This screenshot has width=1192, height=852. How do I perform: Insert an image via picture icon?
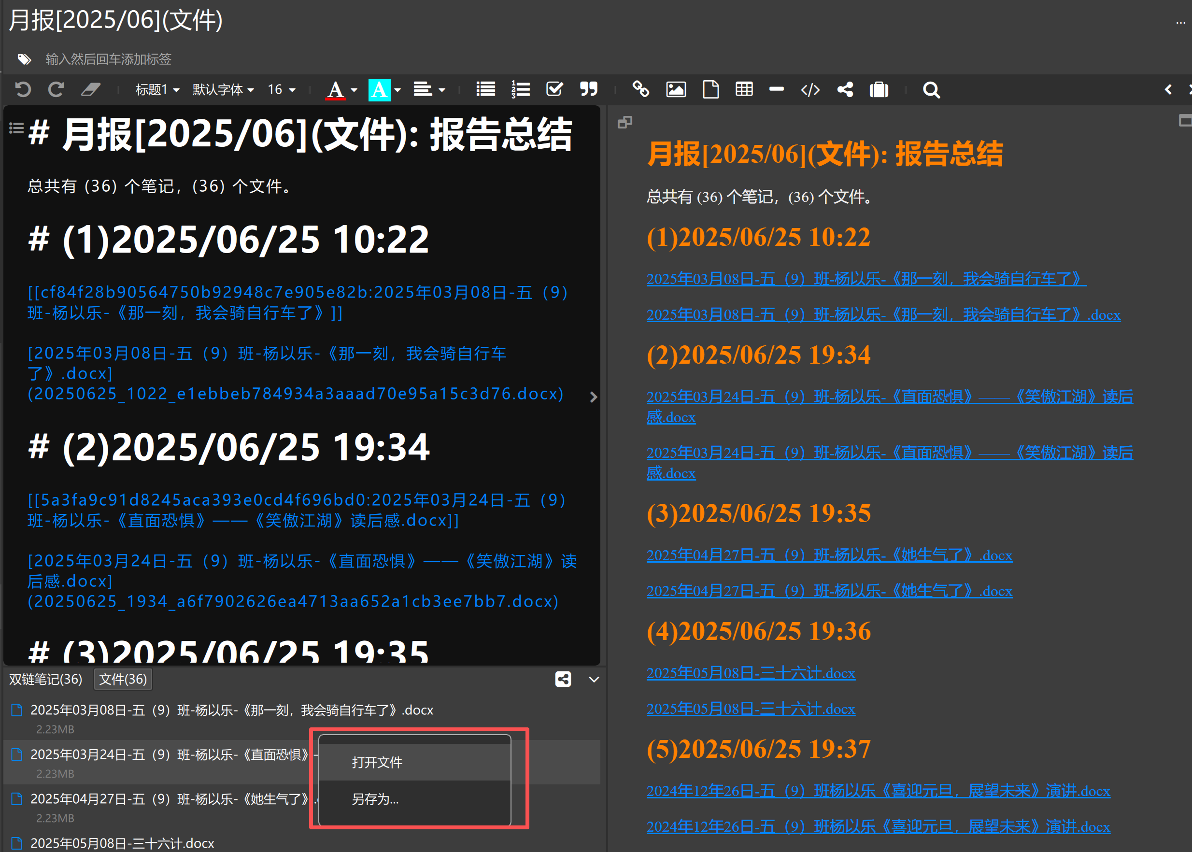675,90
